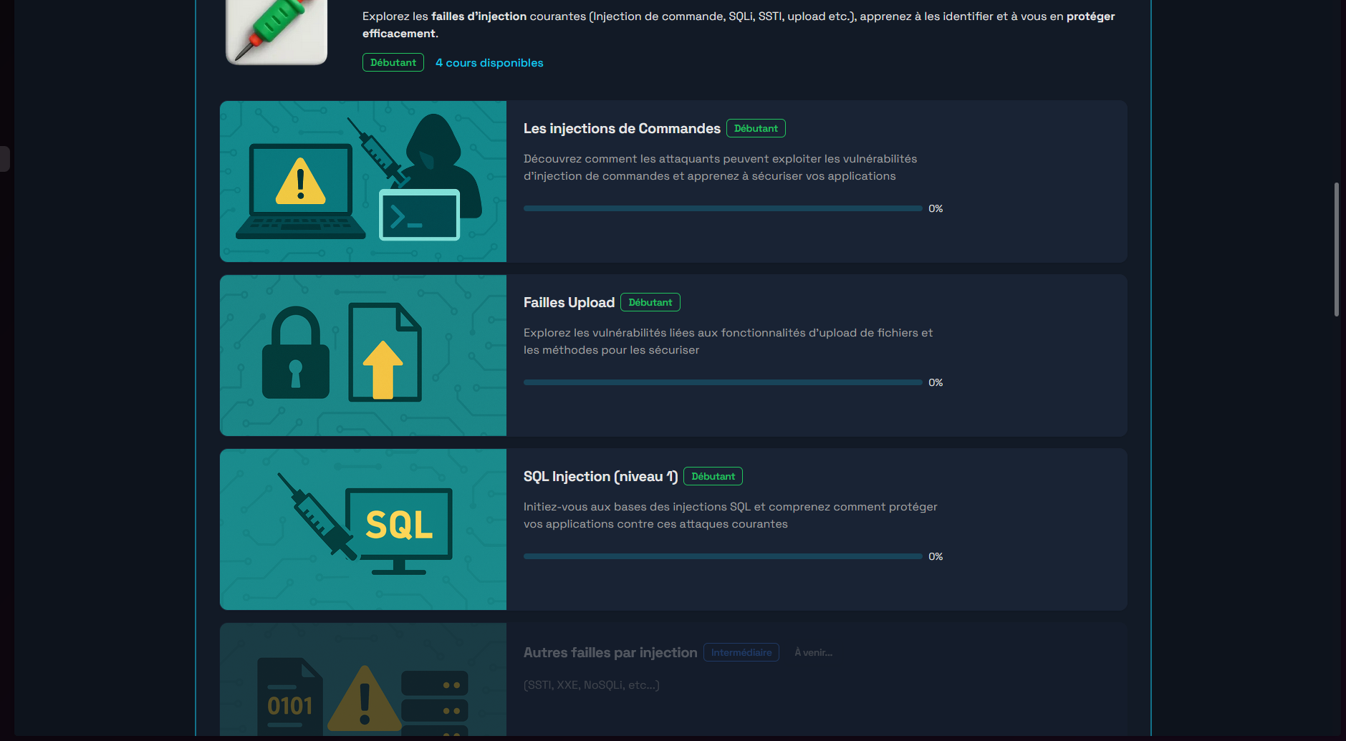Screen dimensions: 1346x741
Task: Click the Autres failles par injection title
Action: [610, 652]
